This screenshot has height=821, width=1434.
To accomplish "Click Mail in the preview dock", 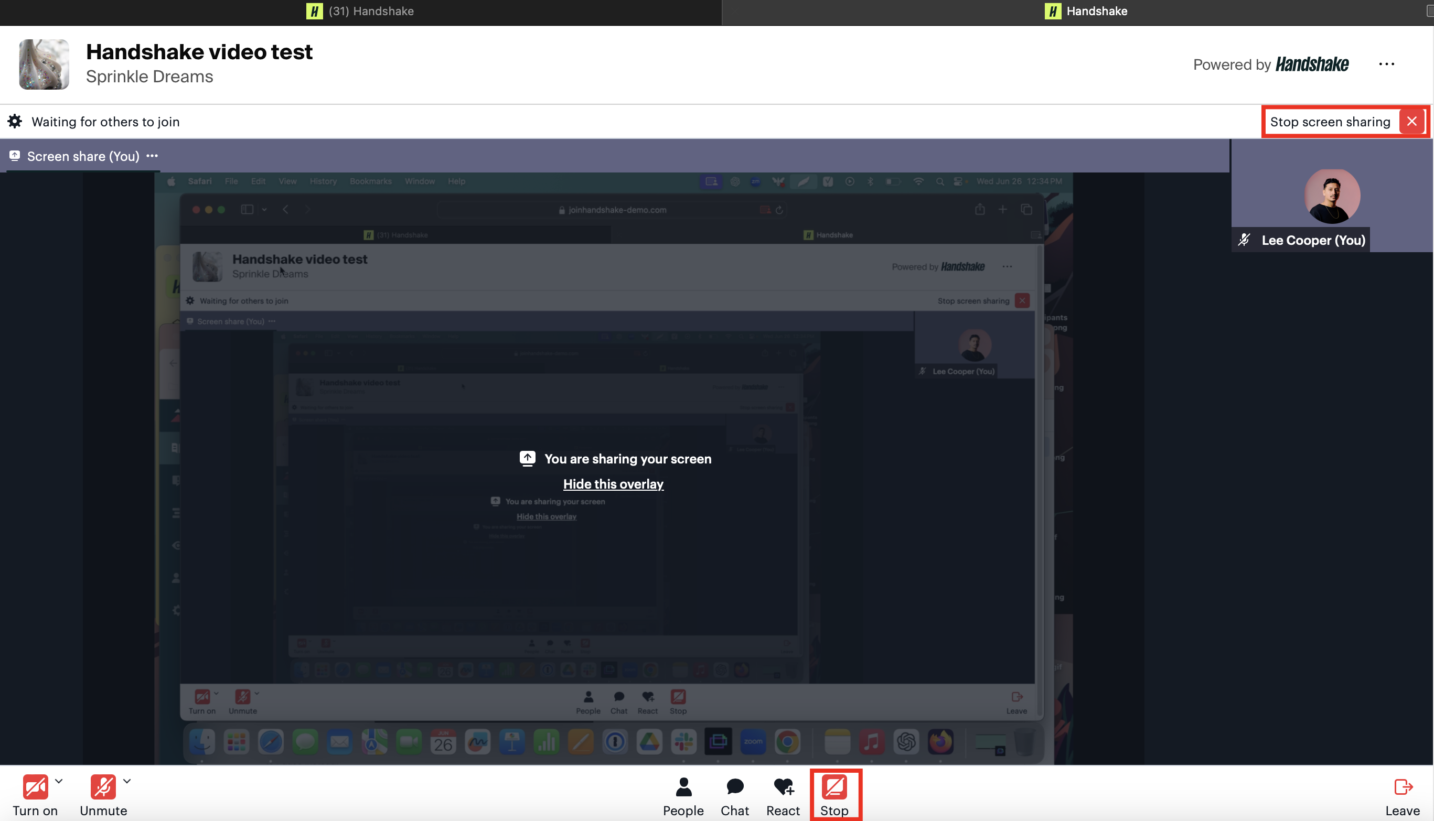I will tap(339, 742).
